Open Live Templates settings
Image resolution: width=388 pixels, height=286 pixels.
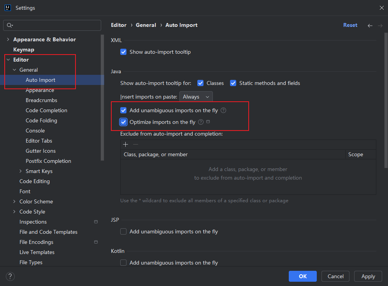click(x=37, y=252)
